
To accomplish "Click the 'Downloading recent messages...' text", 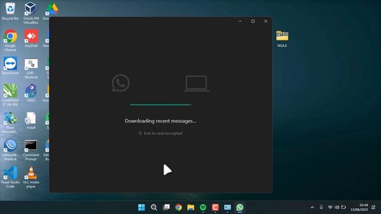I will coord(160,121).
